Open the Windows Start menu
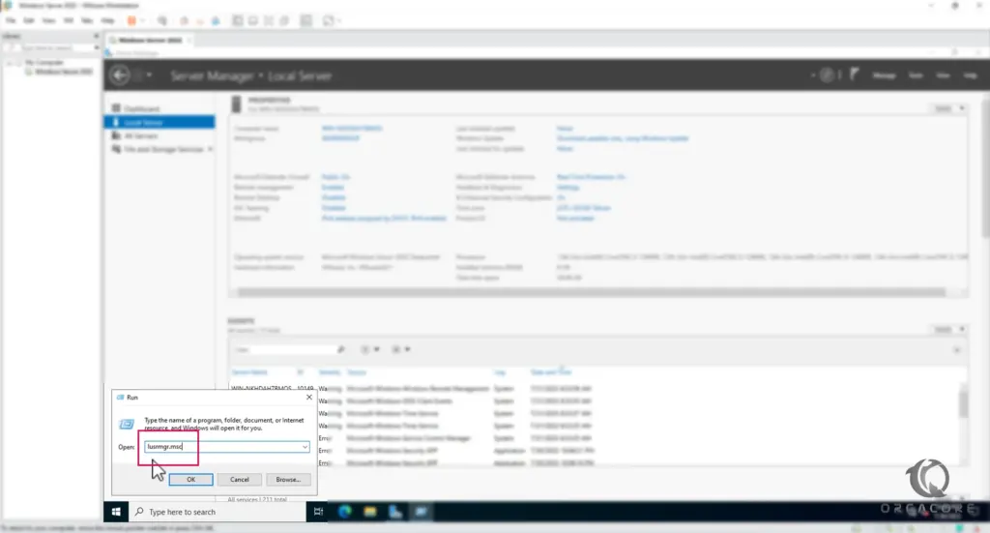Screen dimensions: 990x533 pyautogui.click(x=116, y=512)
